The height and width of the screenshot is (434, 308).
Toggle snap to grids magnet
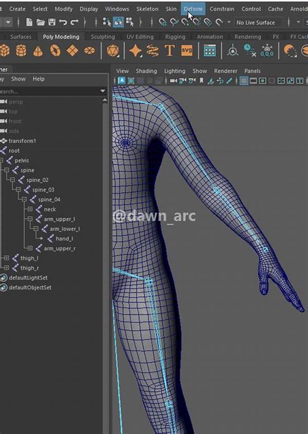pyautogui.click(x=163, y=22)
